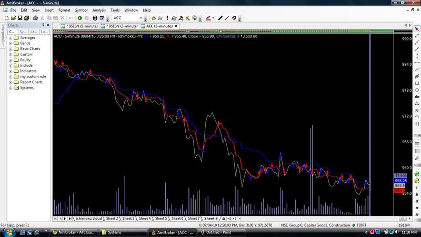Open the binoculars explore icon
This screenshot has width=421, height=237.
[x=161, y=18]
